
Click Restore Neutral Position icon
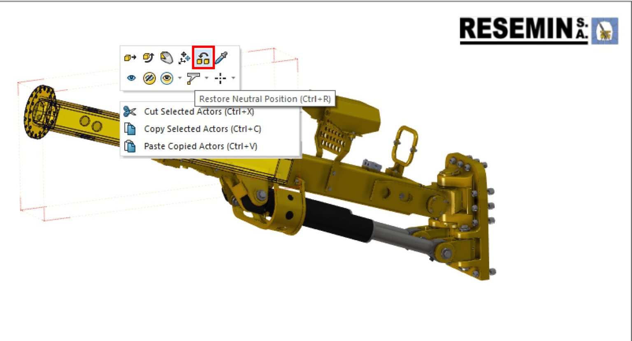203,58
